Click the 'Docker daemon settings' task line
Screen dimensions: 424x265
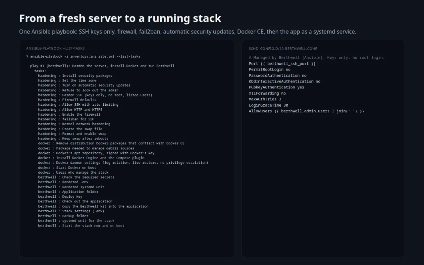[123, 163]
